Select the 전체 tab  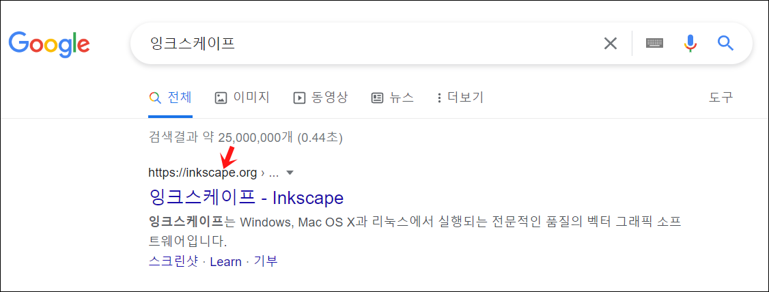[x=170, y=98]
